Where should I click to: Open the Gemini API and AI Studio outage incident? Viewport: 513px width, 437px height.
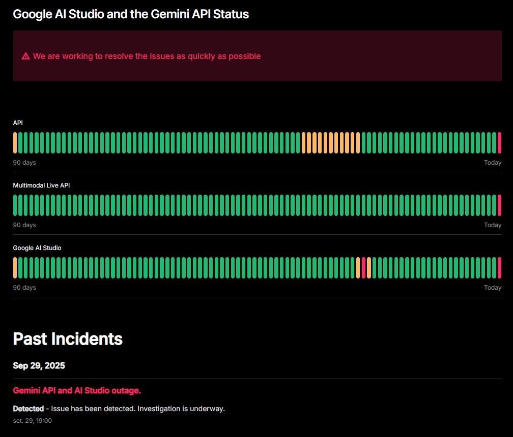coord(77,390)
